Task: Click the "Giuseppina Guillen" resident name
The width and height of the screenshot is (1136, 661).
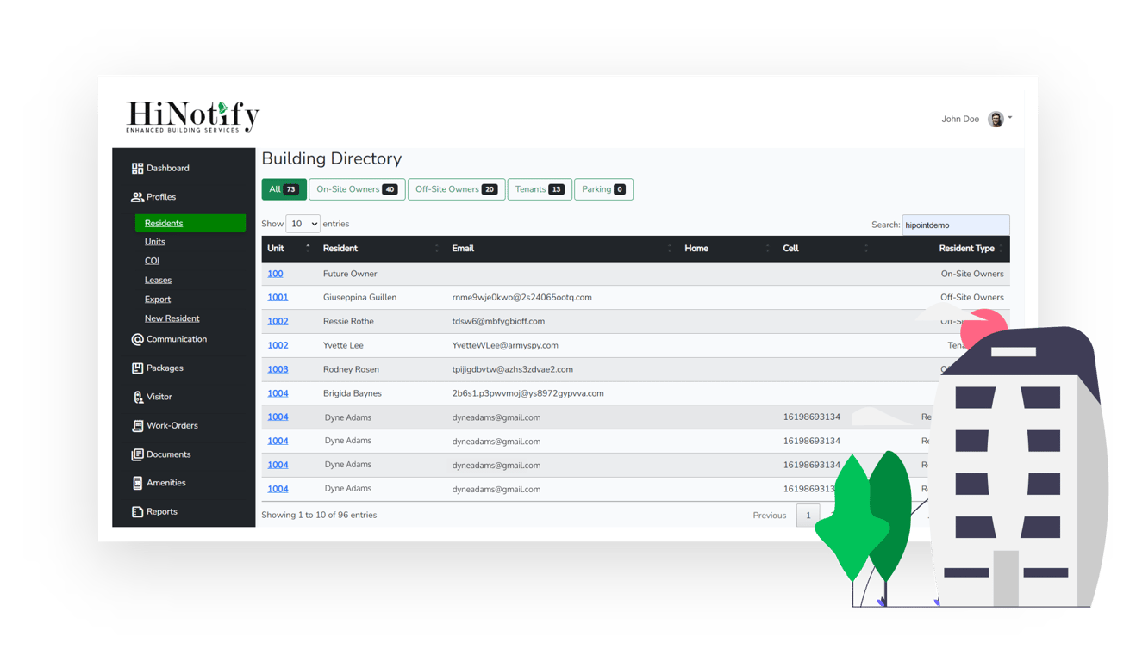Action: pyautogui.click(x=359, y=298)
